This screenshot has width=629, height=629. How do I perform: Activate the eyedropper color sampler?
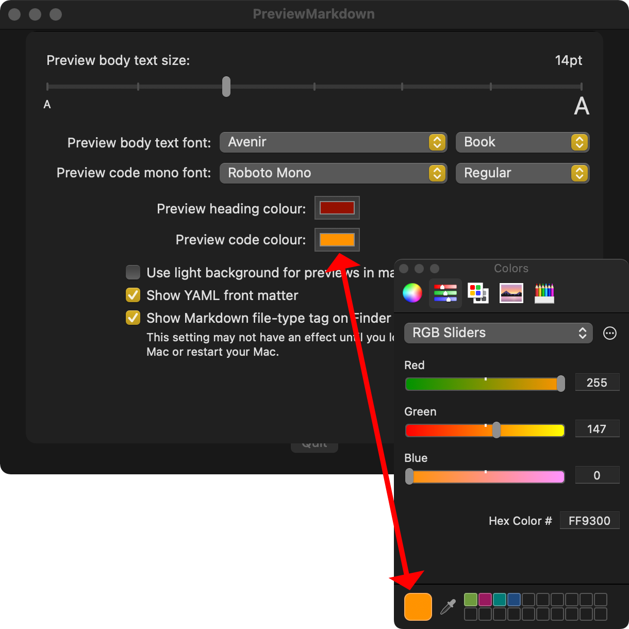(x=448, y=606)
